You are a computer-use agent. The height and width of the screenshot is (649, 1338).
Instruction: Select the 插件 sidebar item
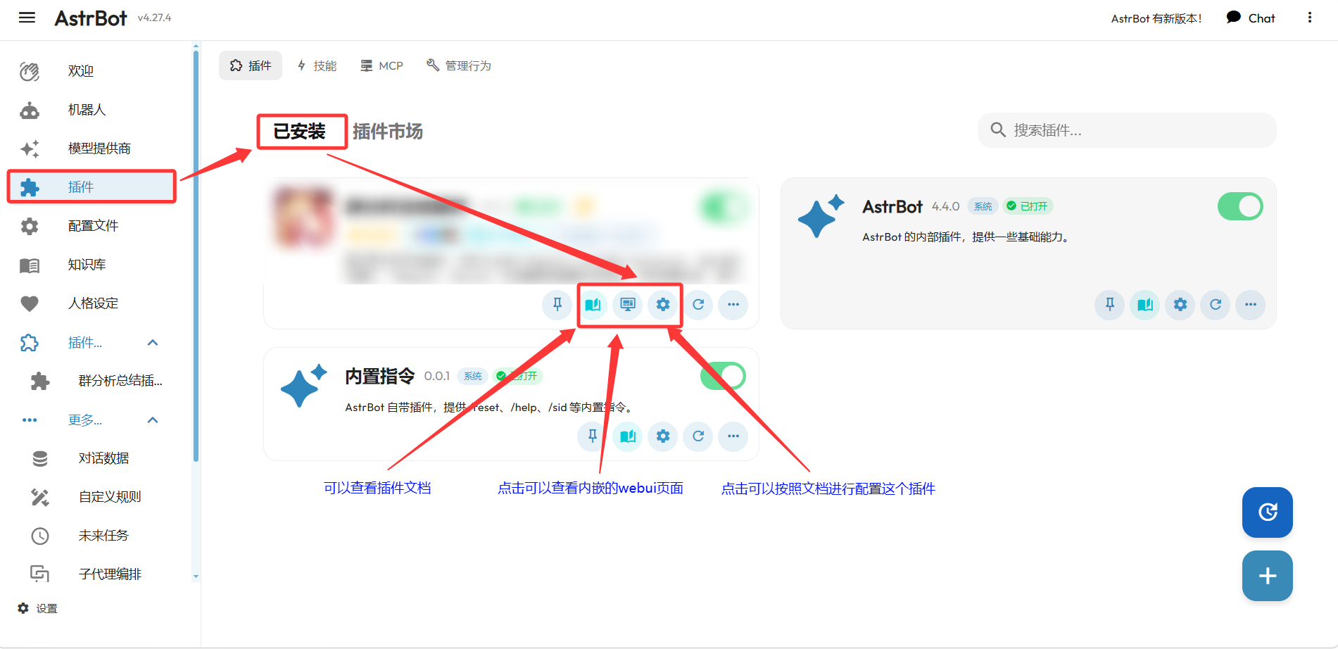[91, 187]
